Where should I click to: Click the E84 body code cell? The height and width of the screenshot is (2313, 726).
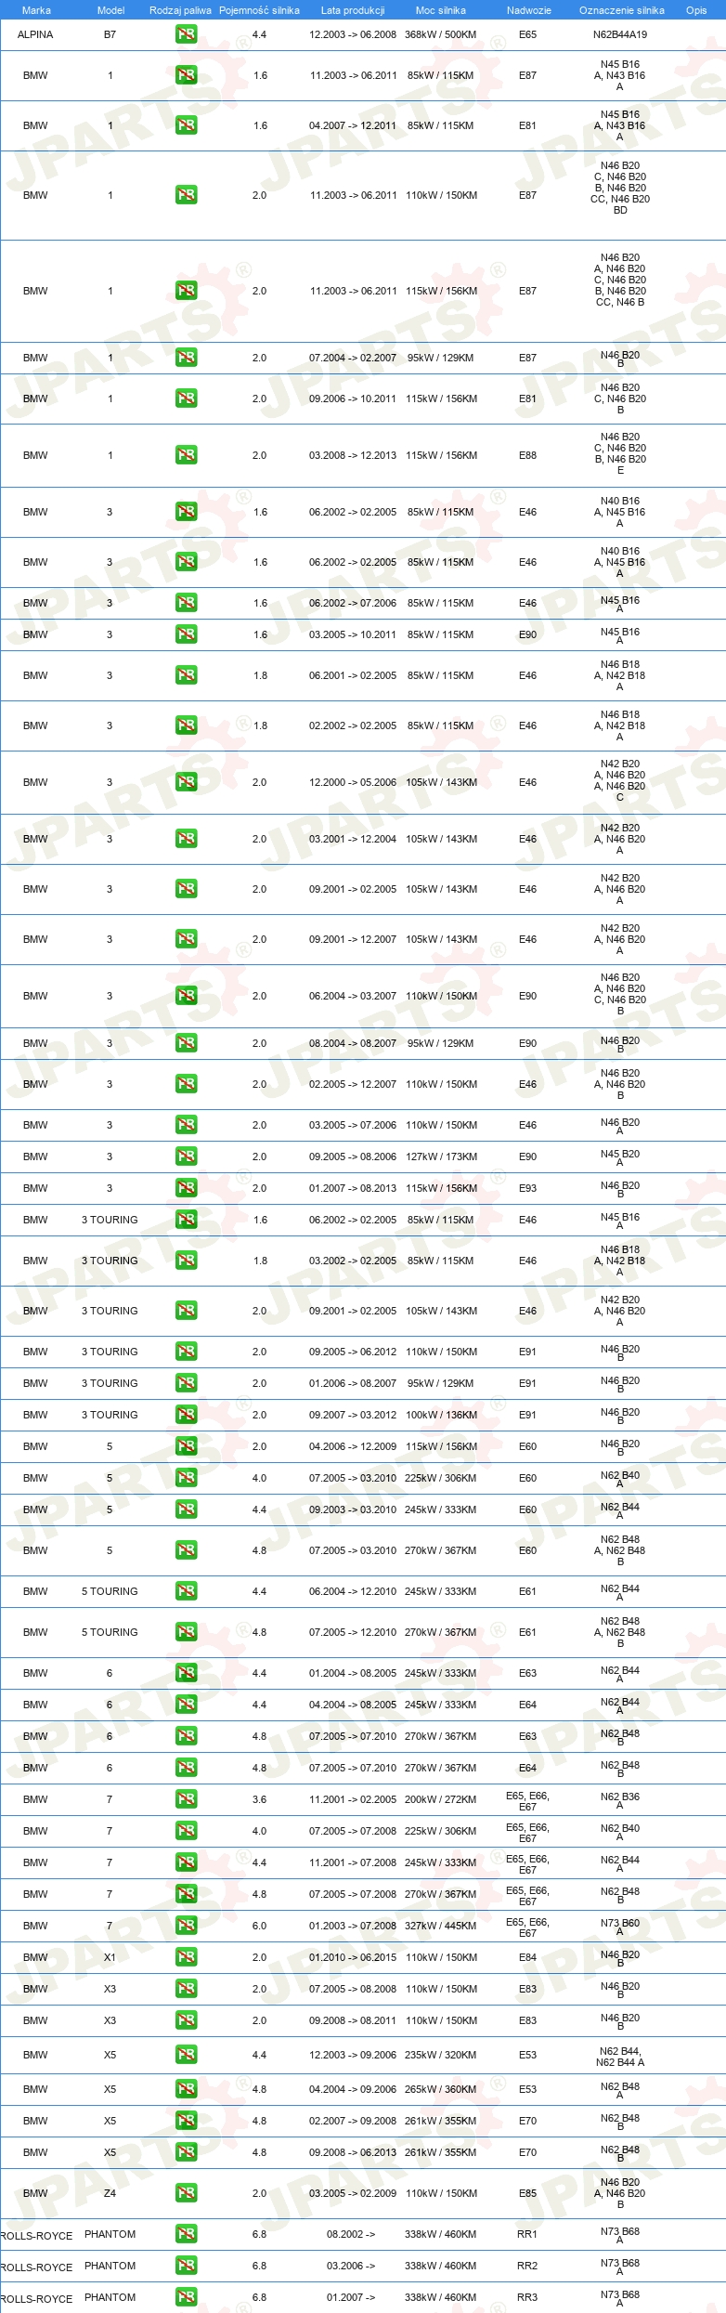[x=527, y=1957]
